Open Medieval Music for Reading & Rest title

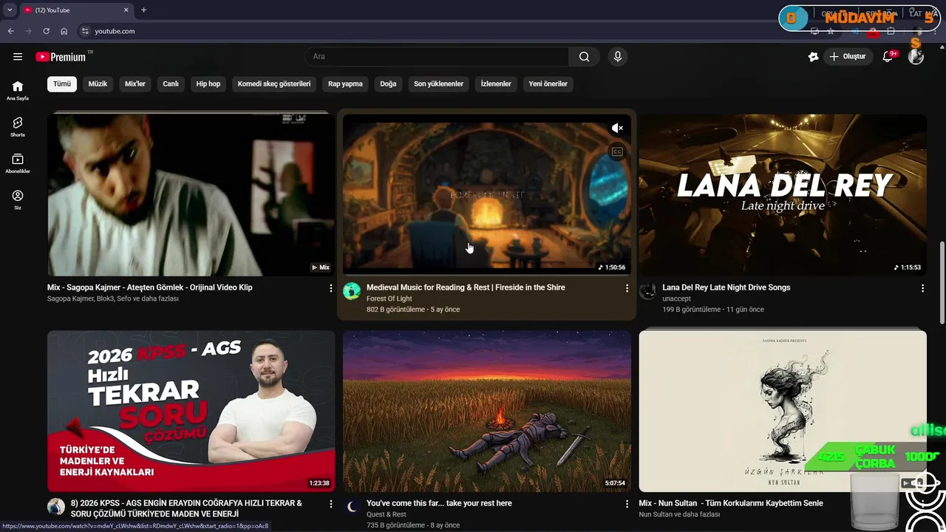pyautogui.click(x=466, y=287)
